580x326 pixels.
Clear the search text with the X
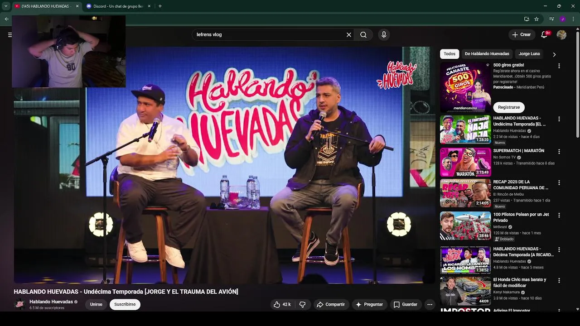pos(349,35)
